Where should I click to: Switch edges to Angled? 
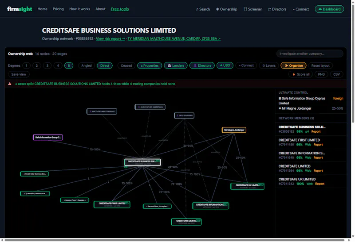tap(87, 65)
